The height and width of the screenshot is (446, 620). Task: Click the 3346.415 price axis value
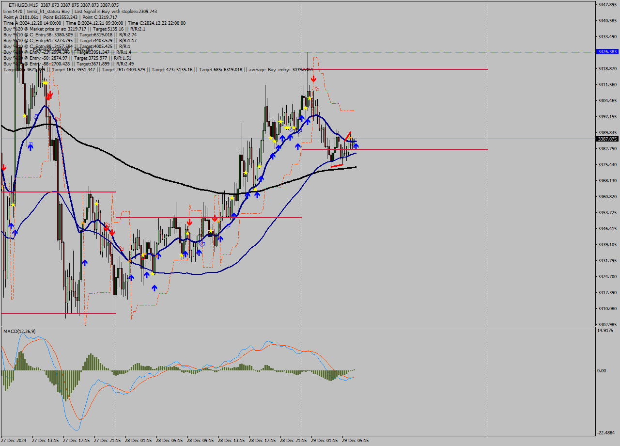coord(608,228)
